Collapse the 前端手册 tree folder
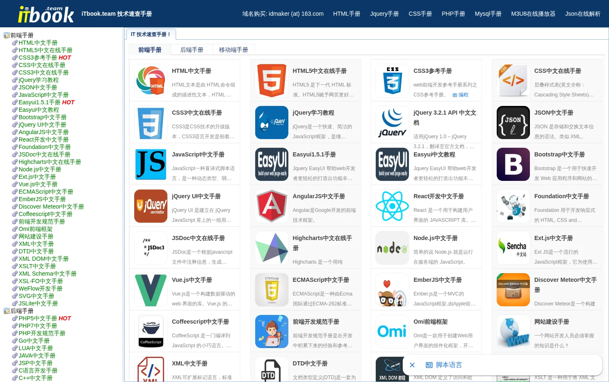This screenshot has height=382, width=609. (7, 36)
